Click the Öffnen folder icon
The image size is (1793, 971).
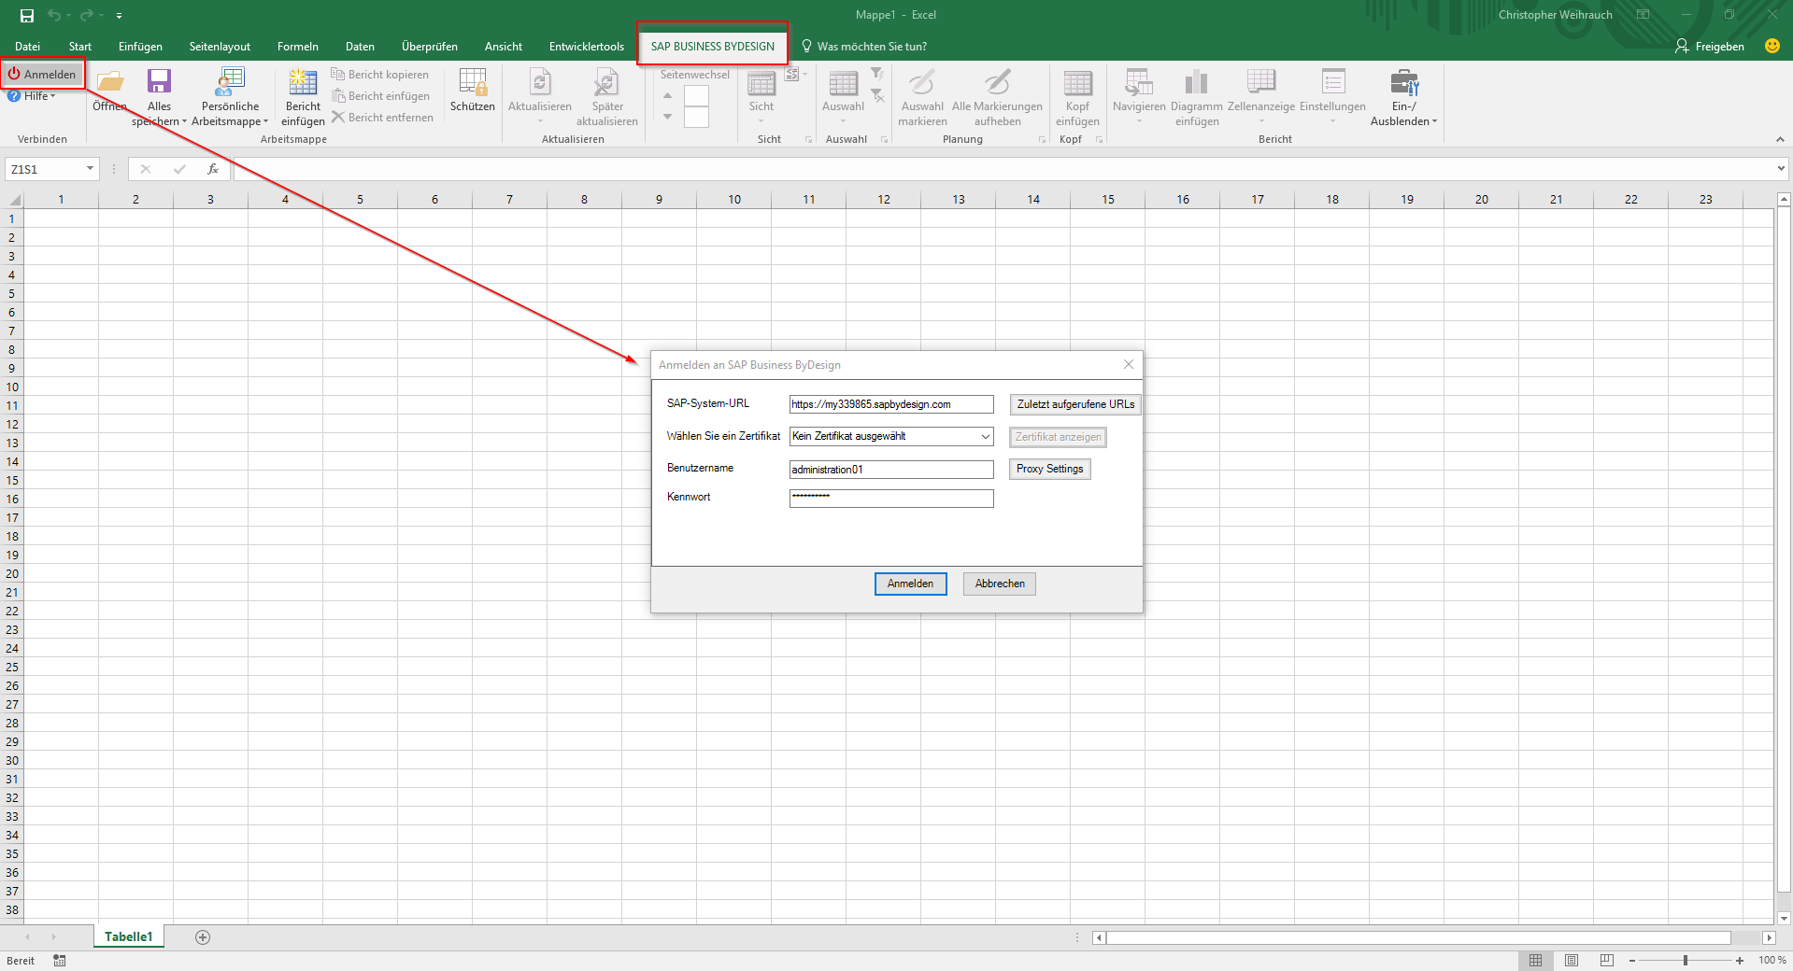coord(110,82)
